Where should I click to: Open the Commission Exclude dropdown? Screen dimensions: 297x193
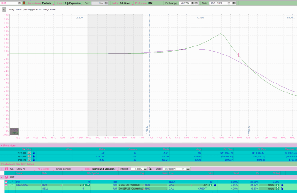[x=40, y=3]
